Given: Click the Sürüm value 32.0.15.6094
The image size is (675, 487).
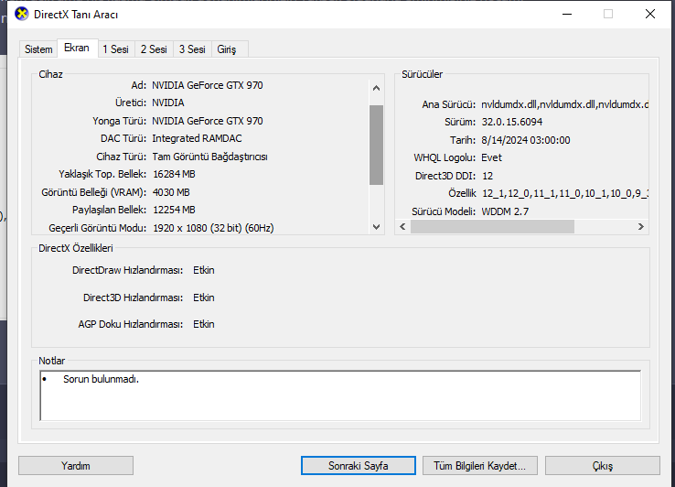Looking at the screenshot, I should coord(512,122).
